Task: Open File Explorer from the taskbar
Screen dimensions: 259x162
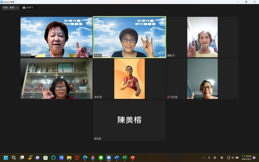Action: 69,158
